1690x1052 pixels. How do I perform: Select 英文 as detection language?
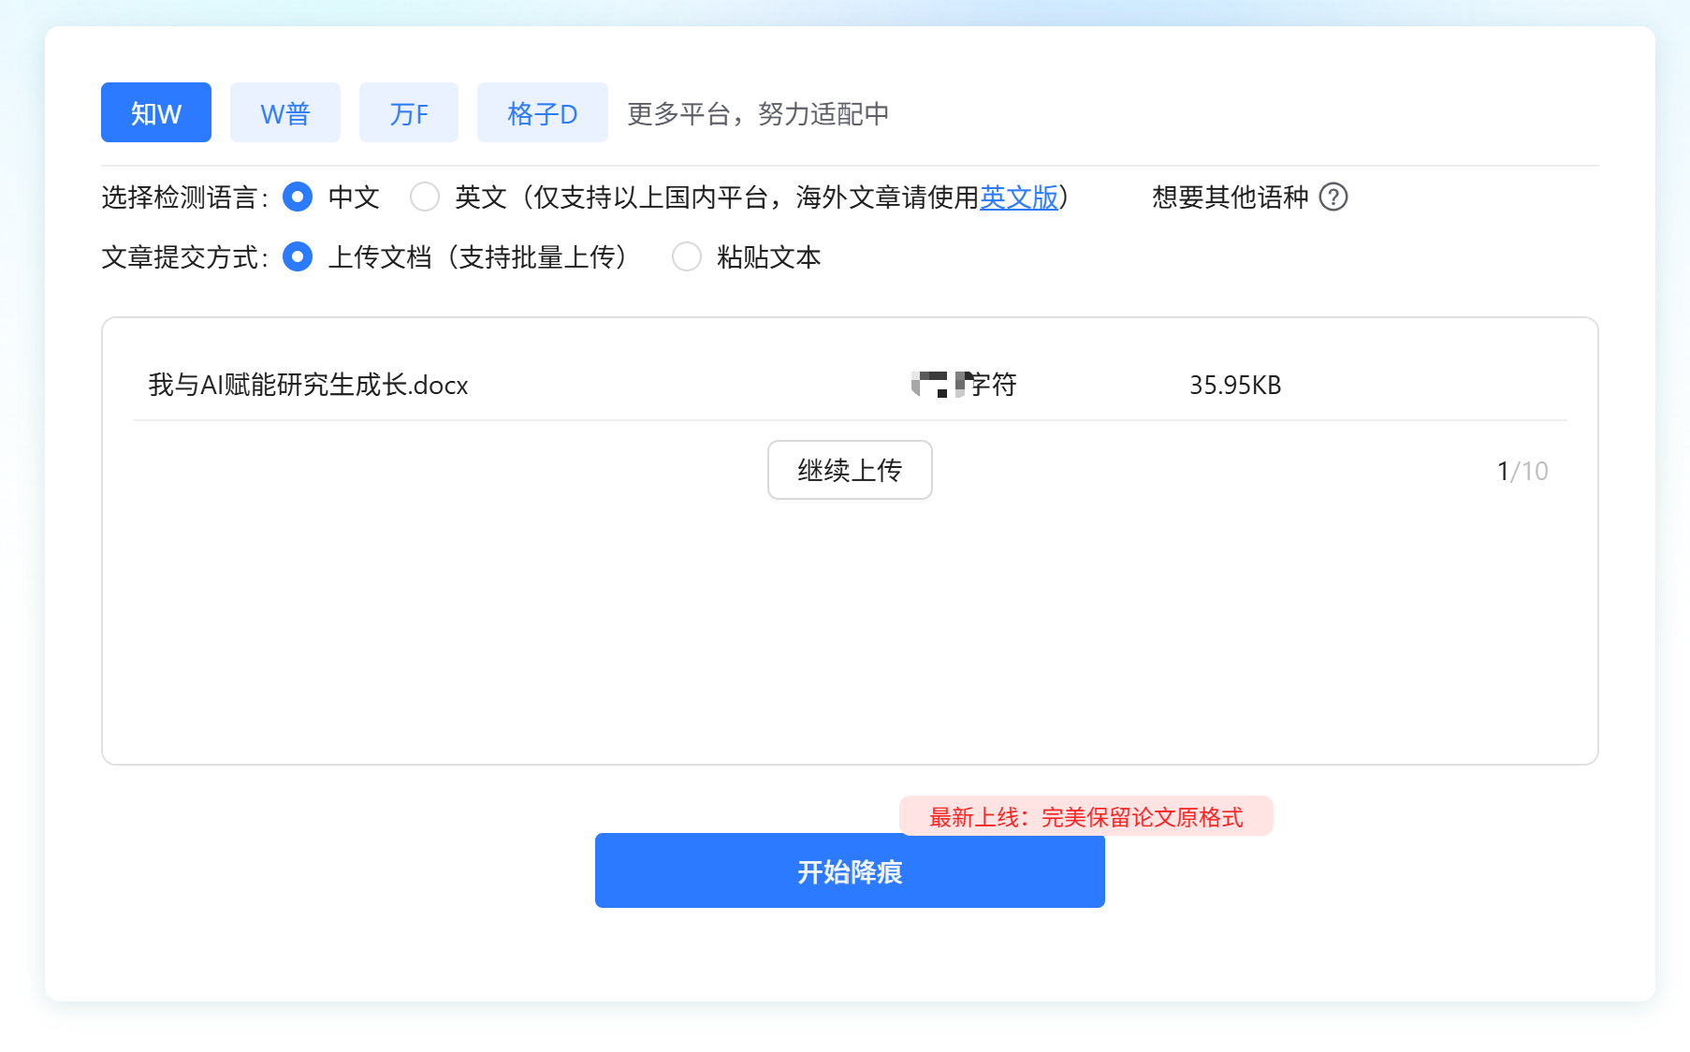coord(425,197)
